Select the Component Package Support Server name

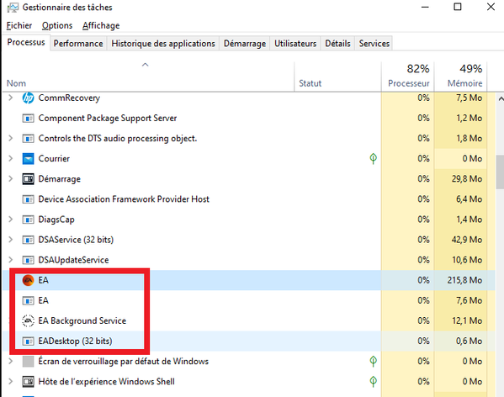[108, 118]
